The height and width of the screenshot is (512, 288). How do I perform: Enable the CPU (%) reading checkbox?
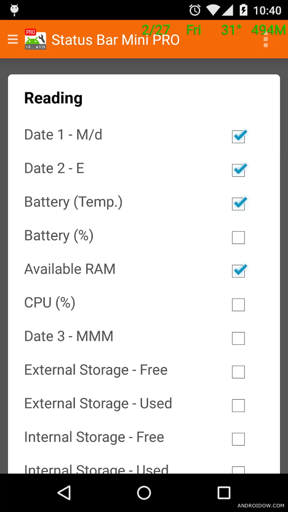tap(238, 305)
